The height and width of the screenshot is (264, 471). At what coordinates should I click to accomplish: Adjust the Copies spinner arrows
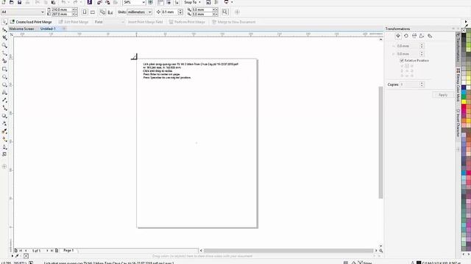[422, 84]
